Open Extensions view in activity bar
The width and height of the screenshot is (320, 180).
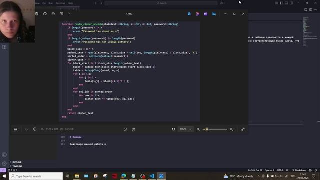(x=4, y=47)
